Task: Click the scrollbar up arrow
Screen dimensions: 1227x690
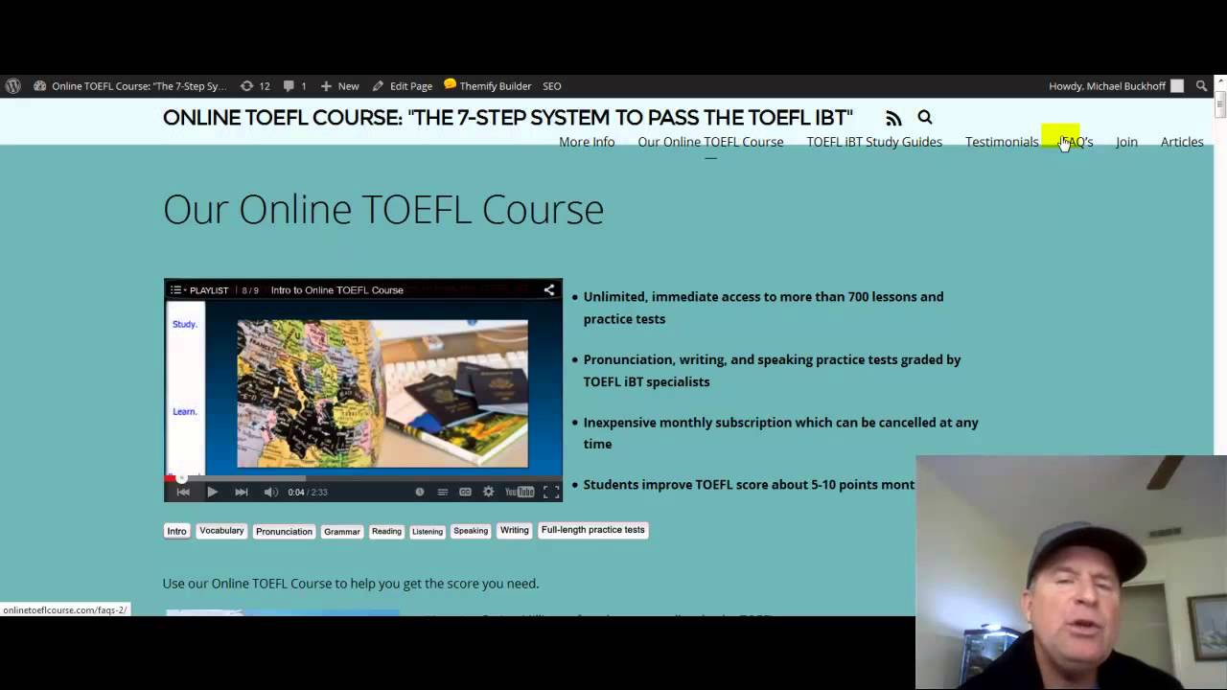Action: point(1220,82)
